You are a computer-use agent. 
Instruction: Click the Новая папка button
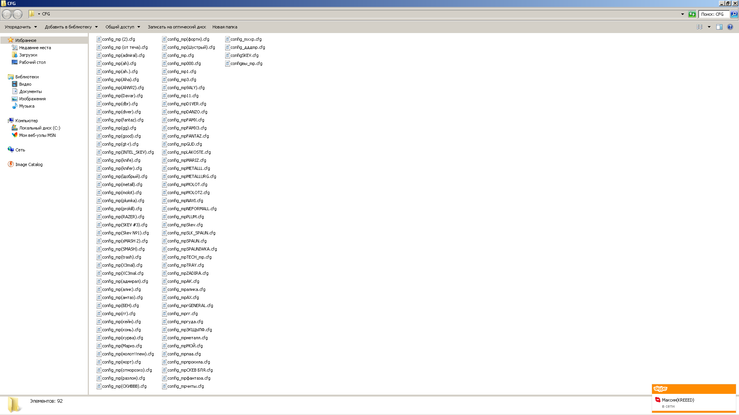pyautogui.click(x=225, y=27)
